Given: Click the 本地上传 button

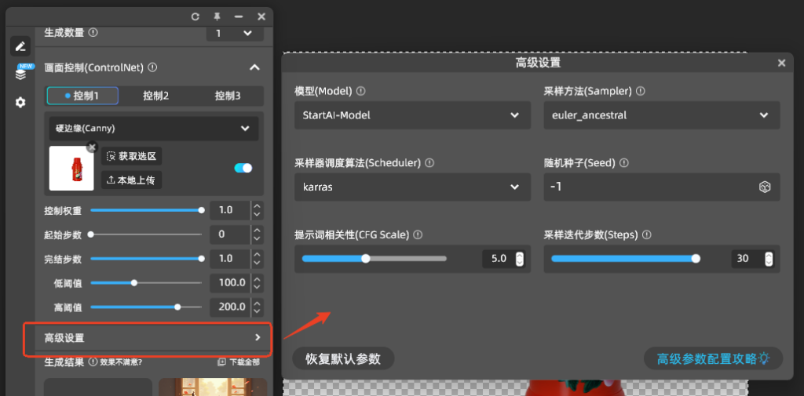Looking at the screenshot, I should [x=132, y=180].
